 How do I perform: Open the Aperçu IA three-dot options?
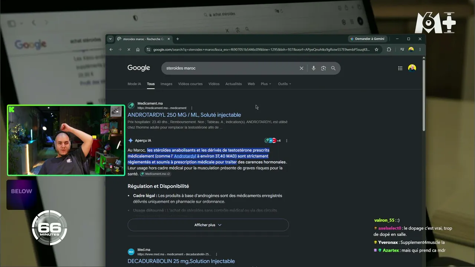click(286, 141)
